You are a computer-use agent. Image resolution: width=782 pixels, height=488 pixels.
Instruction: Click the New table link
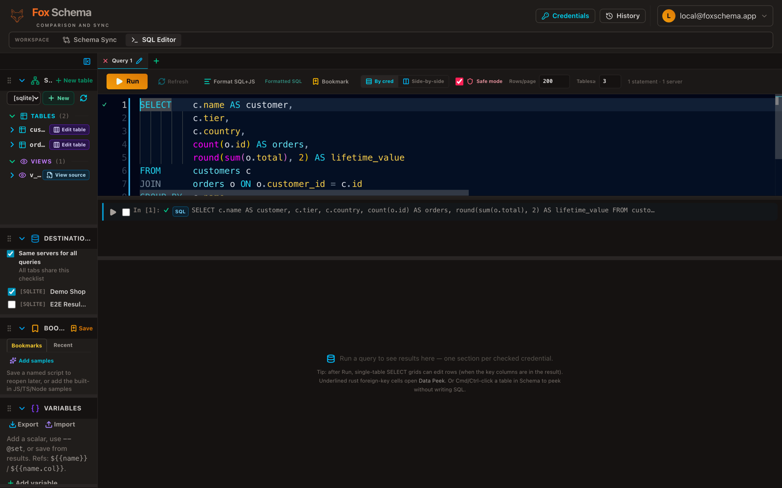point(74,81)
